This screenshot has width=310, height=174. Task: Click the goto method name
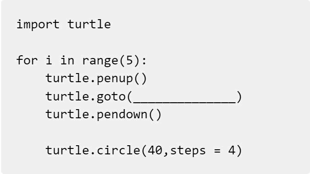tap(111, 97)
